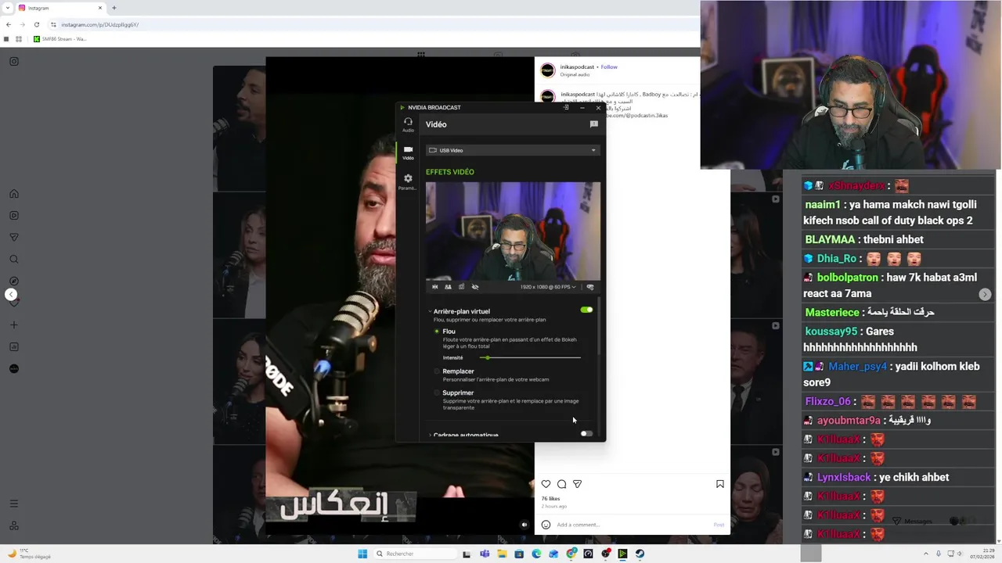The width and height of the screenshot is (1002, 563).
Task: Open Create plus icon in Instagram sidebar
Action: click(14, 325)
